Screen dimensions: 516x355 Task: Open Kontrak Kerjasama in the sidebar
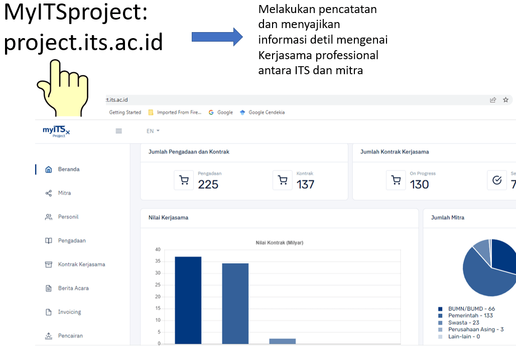click(x=82, y=264)
